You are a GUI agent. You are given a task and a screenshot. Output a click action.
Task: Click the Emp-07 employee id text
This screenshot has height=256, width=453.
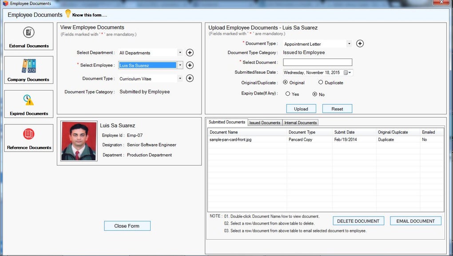pos(135,135)
